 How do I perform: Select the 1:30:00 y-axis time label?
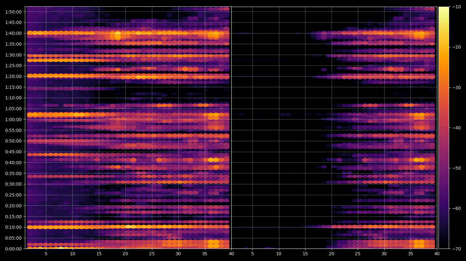tap(13, 55)
